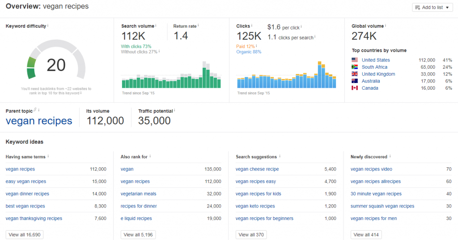Click info icon next to Having same terms

48,156
